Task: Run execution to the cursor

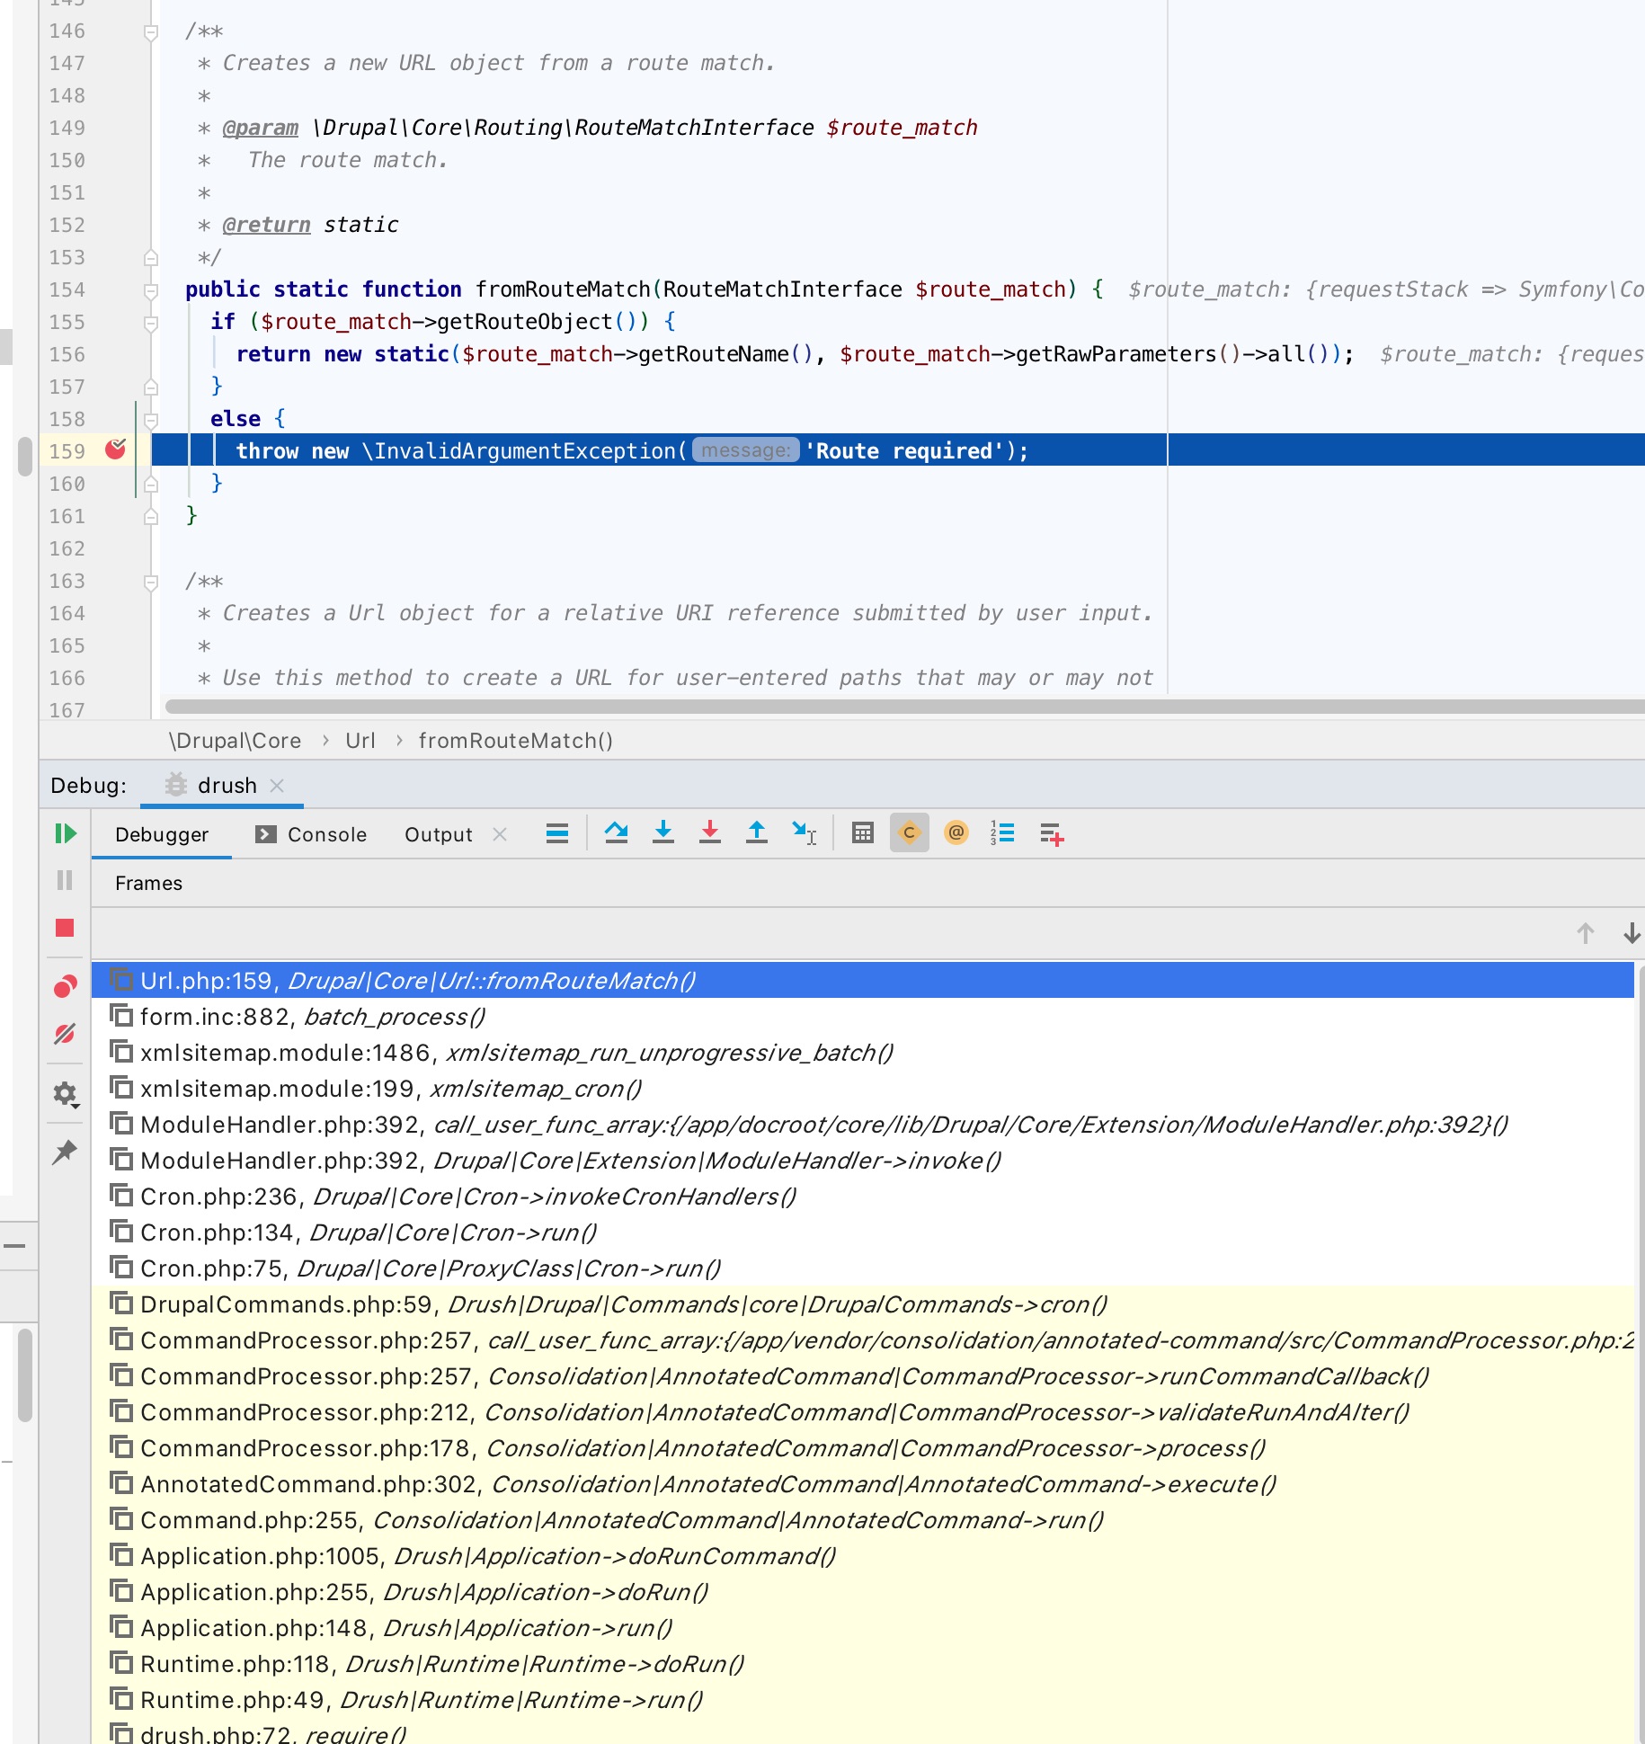Action: tap(805, 832)
